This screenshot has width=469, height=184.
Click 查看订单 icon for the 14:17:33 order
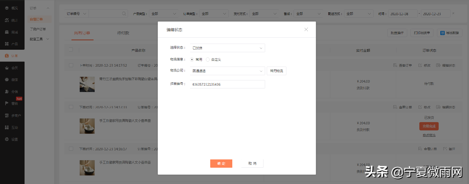[x=395, y=107]
